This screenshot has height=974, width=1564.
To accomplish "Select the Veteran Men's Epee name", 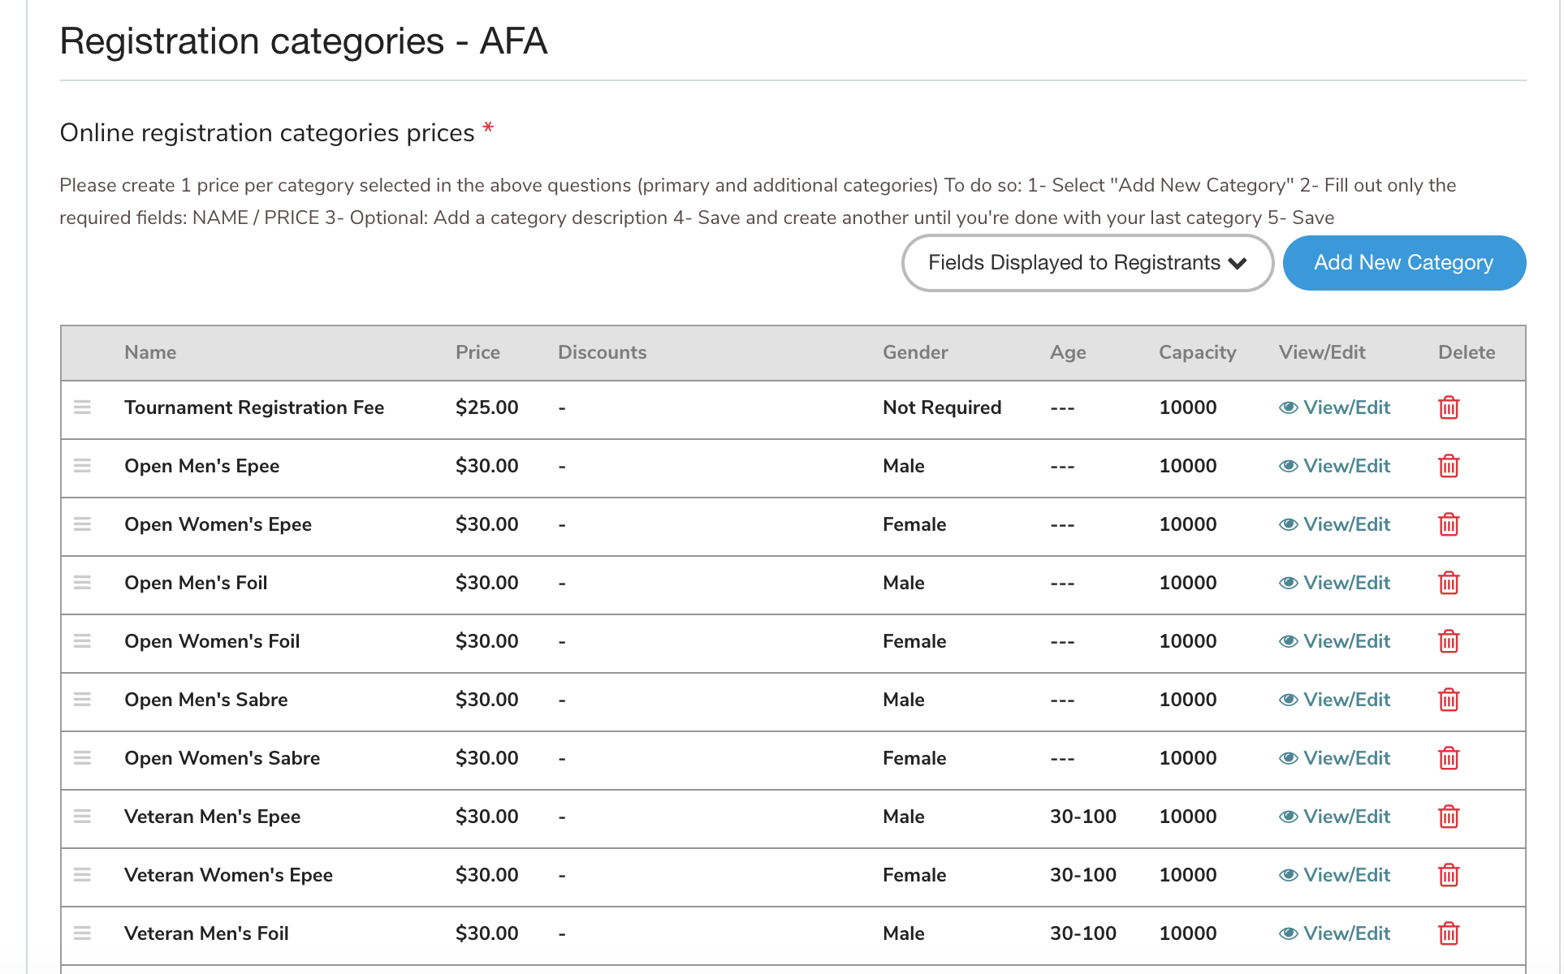I will tap(212, 817).
